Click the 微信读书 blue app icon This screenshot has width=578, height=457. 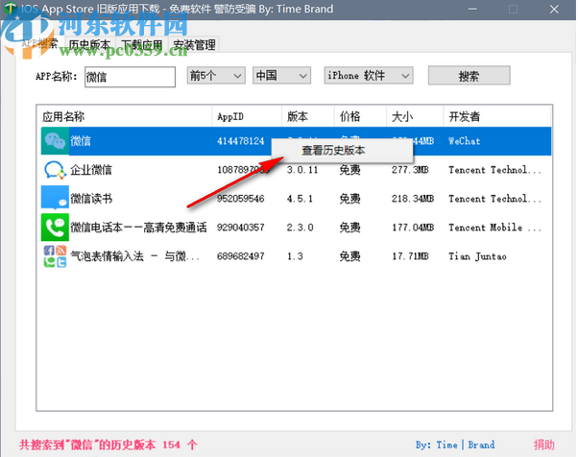click(x=55, y=199)
